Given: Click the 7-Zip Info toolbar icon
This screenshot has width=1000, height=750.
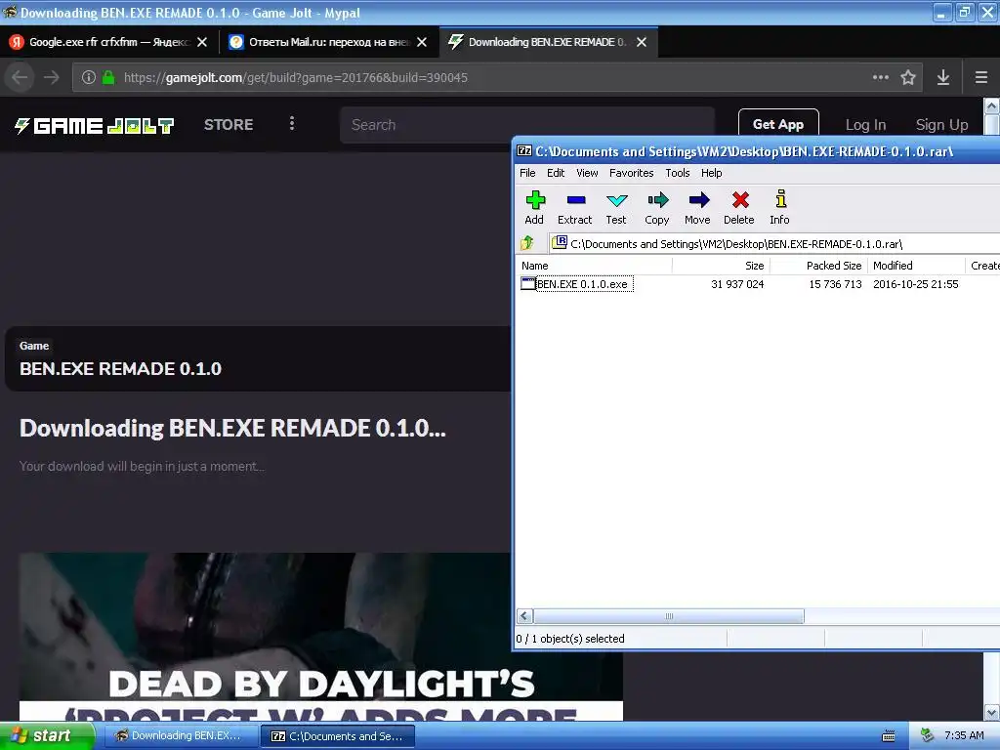Looking at the screenshot, I should pos(780,199).
